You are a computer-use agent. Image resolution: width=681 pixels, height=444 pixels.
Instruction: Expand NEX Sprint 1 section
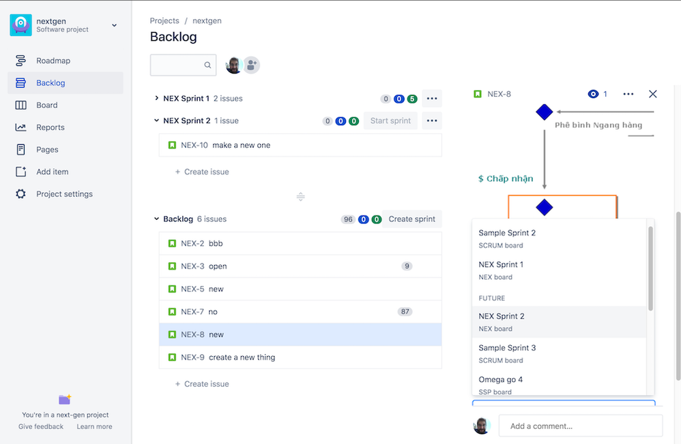point(156,99)
